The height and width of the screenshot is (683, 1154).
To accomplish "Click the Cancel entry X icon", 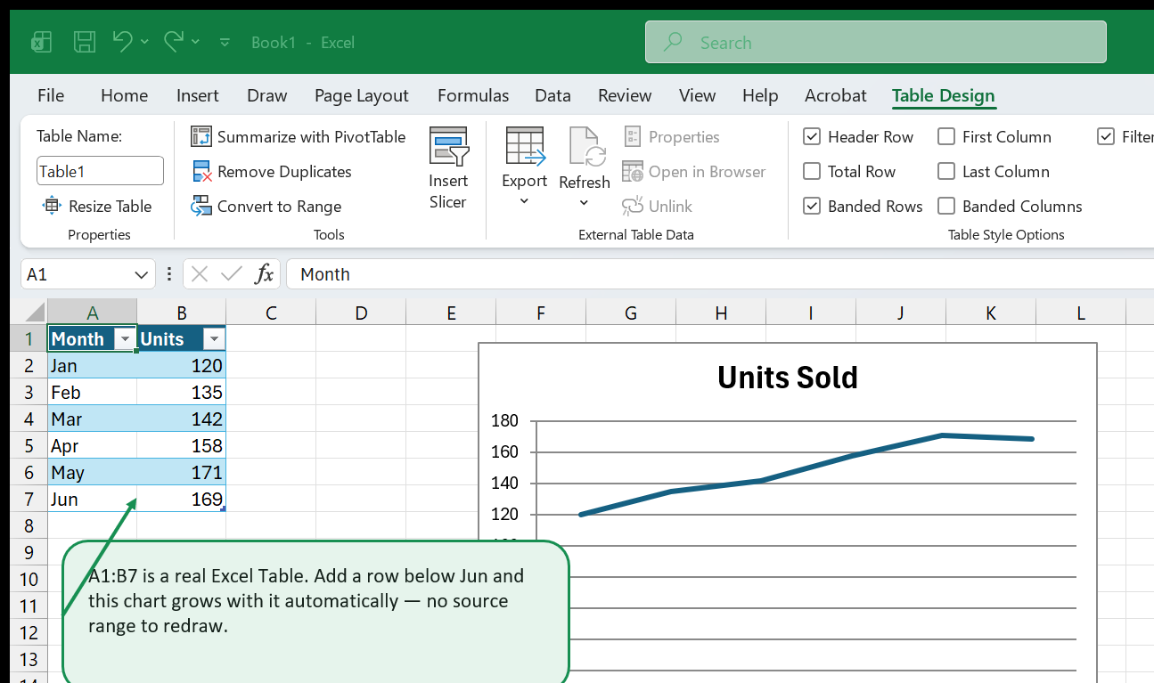I will pos(200,274).
